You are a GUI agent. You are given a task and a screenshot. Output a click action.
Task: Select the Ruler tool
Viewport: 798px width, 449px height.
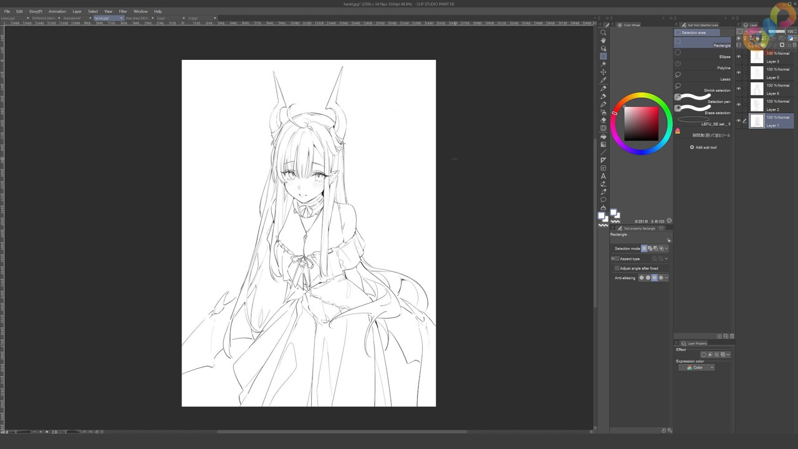603,160
